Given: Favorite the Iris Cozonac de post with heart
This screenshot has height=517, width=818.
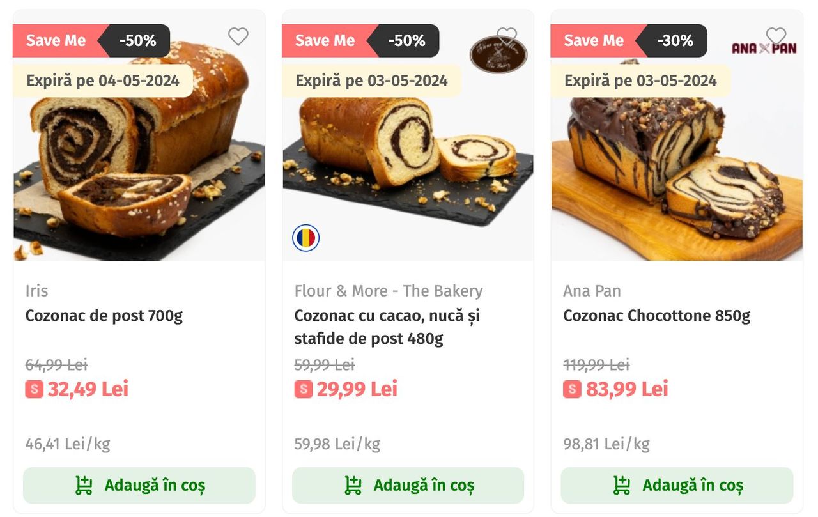Looking at the screenshot, I should click(x=238, y=36).
